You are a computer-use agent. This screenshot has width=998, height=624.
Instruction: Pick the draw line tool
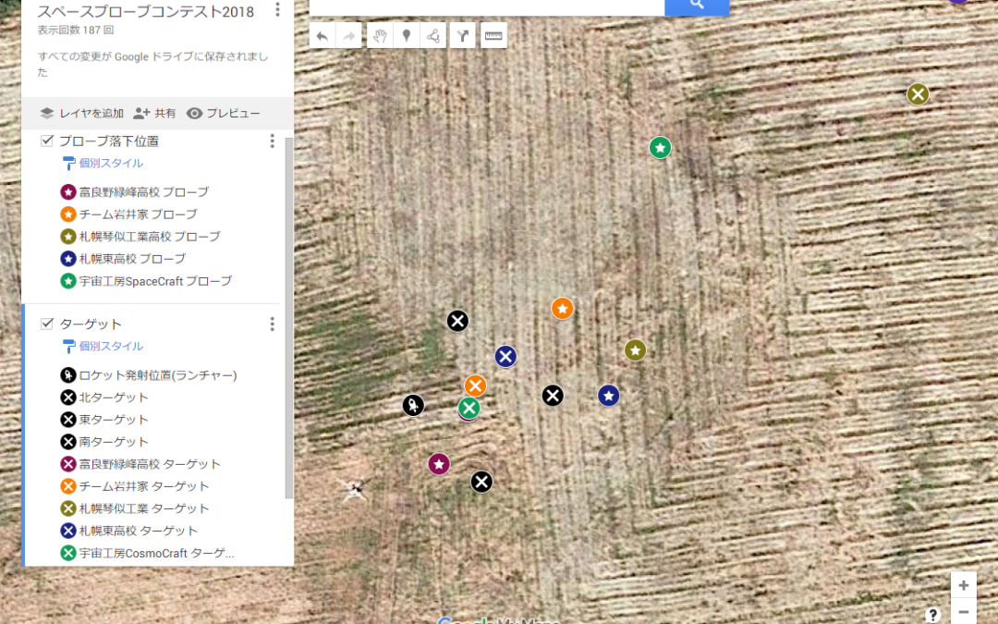[432, 36]
